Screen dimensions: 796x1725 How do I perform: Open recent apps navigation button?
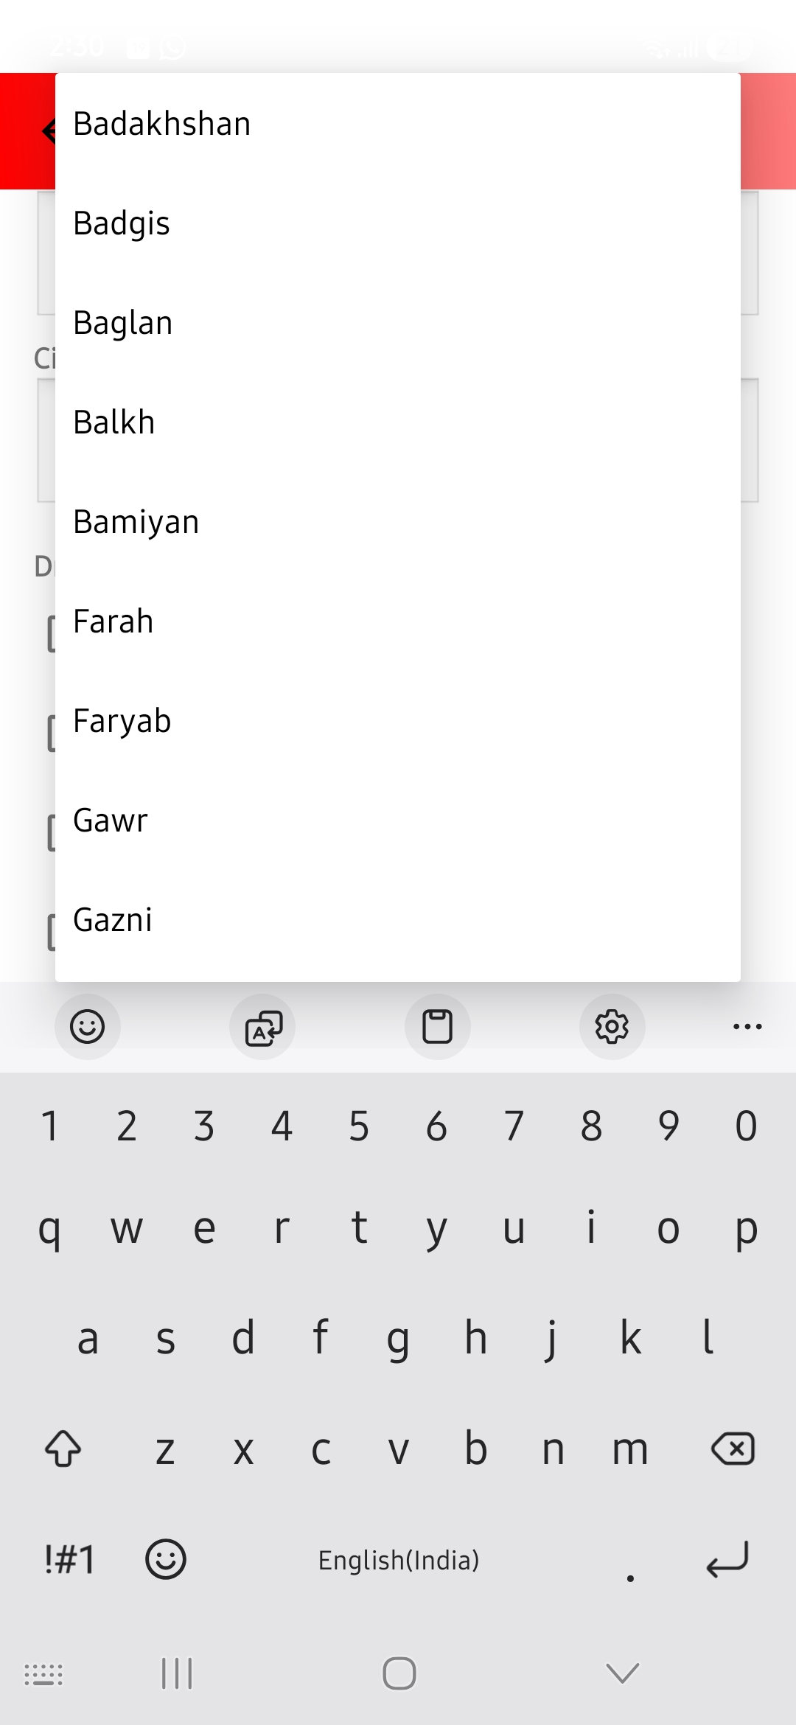click(177, 1673)
